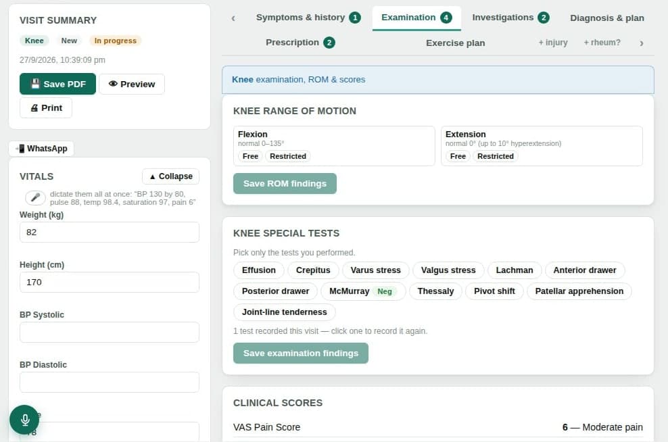This screenshot has width=668, height=442.
Task: Select the Varus stress test
Action: (x=375, y=270)
